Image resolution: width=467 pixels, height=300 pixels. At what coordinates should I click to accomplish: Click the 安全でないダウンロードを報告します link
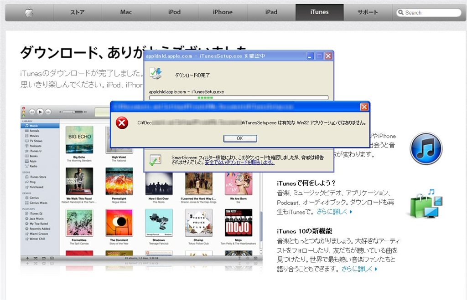(x=239, y=162)
